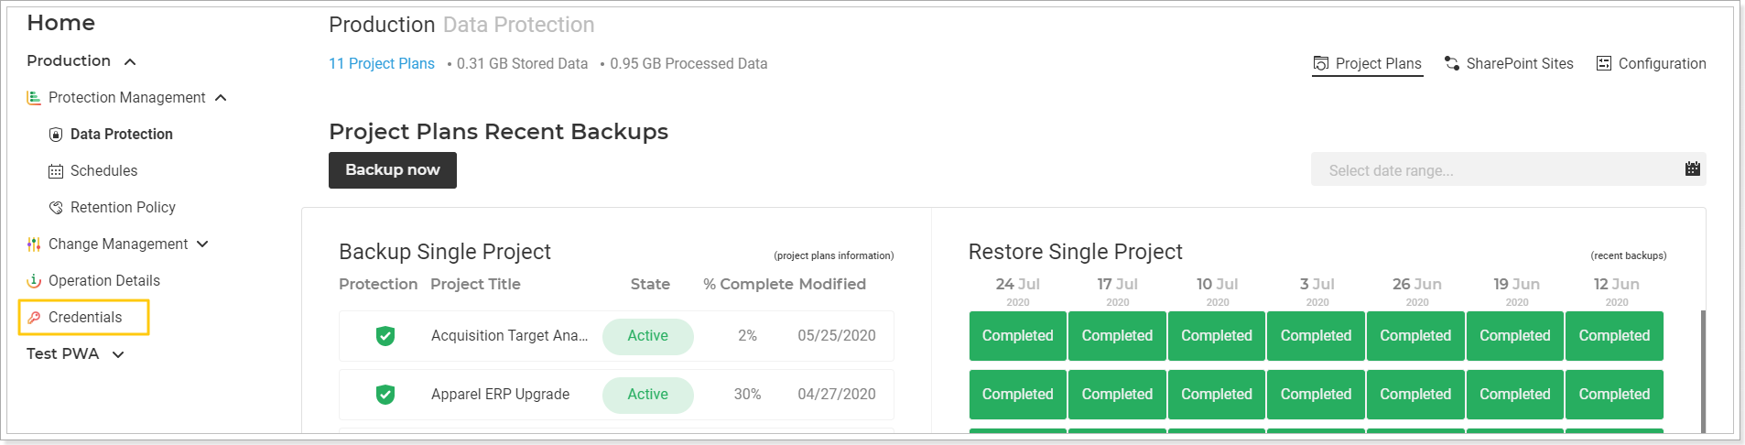Expand the Change Management chevron
This screenshot has height=445, width=1745.
(x=202, y=244)
